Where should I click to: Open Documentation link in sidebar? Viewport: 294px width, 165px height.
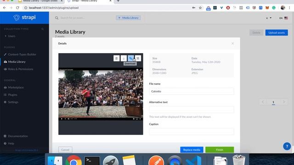click(x=18, y=136)
